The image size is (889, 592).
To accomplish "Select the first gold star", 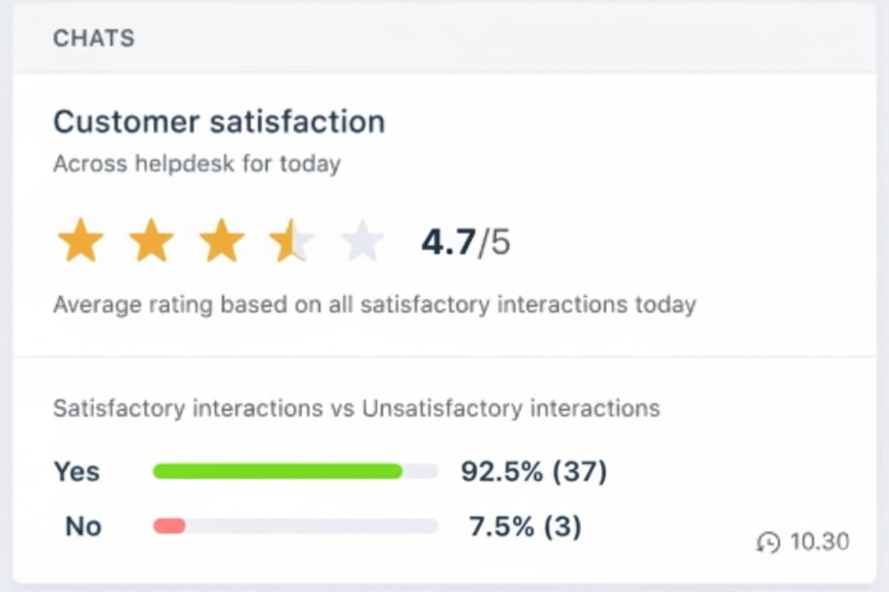I will pos(80,241).
